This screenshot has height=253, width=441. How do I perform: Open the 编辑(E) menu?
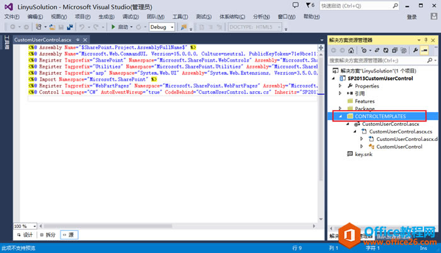pyautogui.click(x=35, y=17)
